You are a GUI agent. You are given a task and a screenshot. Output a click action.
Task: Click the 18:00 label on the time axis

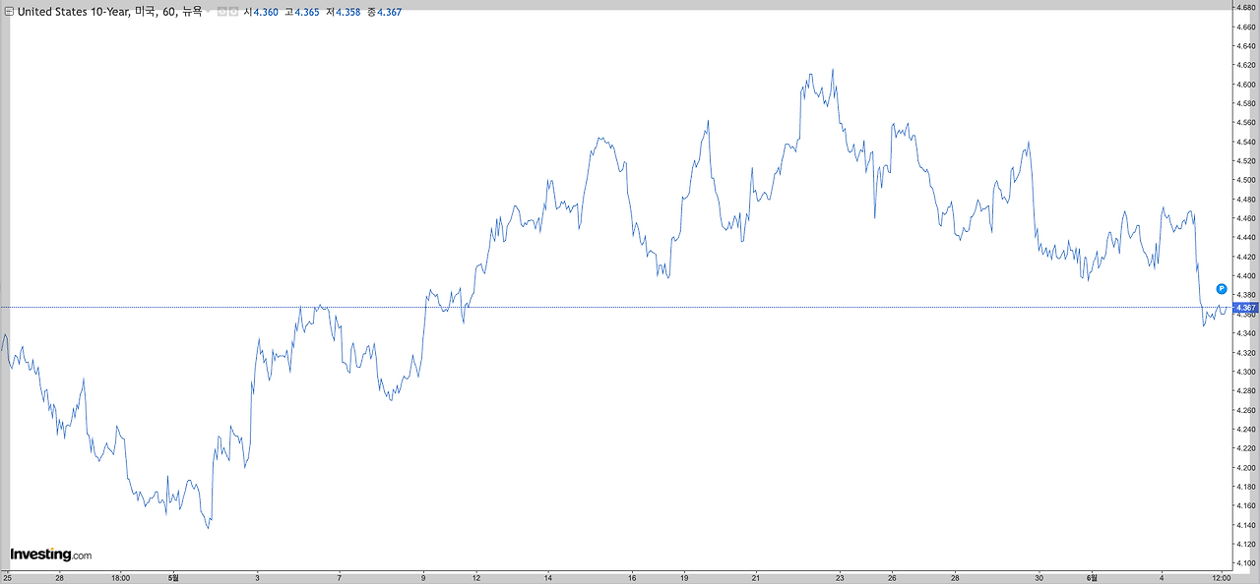pyautogui.click(x=121, y=578)
